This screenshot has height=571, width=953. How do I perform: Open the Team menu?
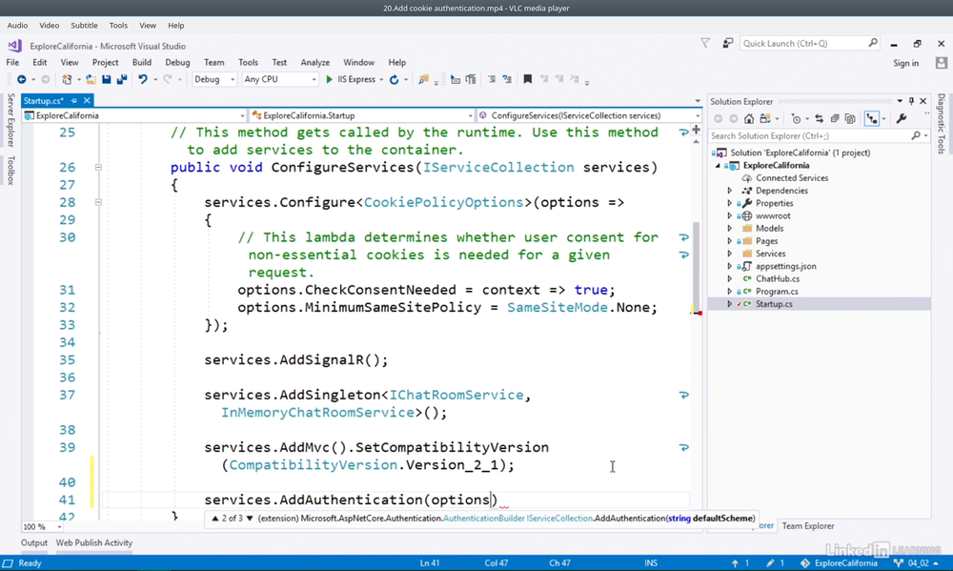click(x=213, y=63)
